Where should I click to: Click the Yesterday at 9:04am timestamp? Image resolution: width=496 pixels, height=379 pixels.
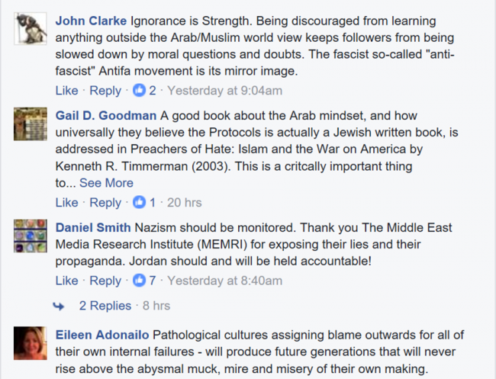click(x=224, y=91)
